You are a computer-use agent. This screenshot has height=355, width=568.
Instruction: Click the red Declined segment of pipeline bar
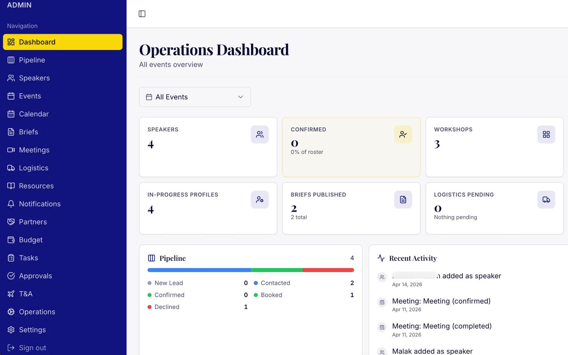point(328,270)
